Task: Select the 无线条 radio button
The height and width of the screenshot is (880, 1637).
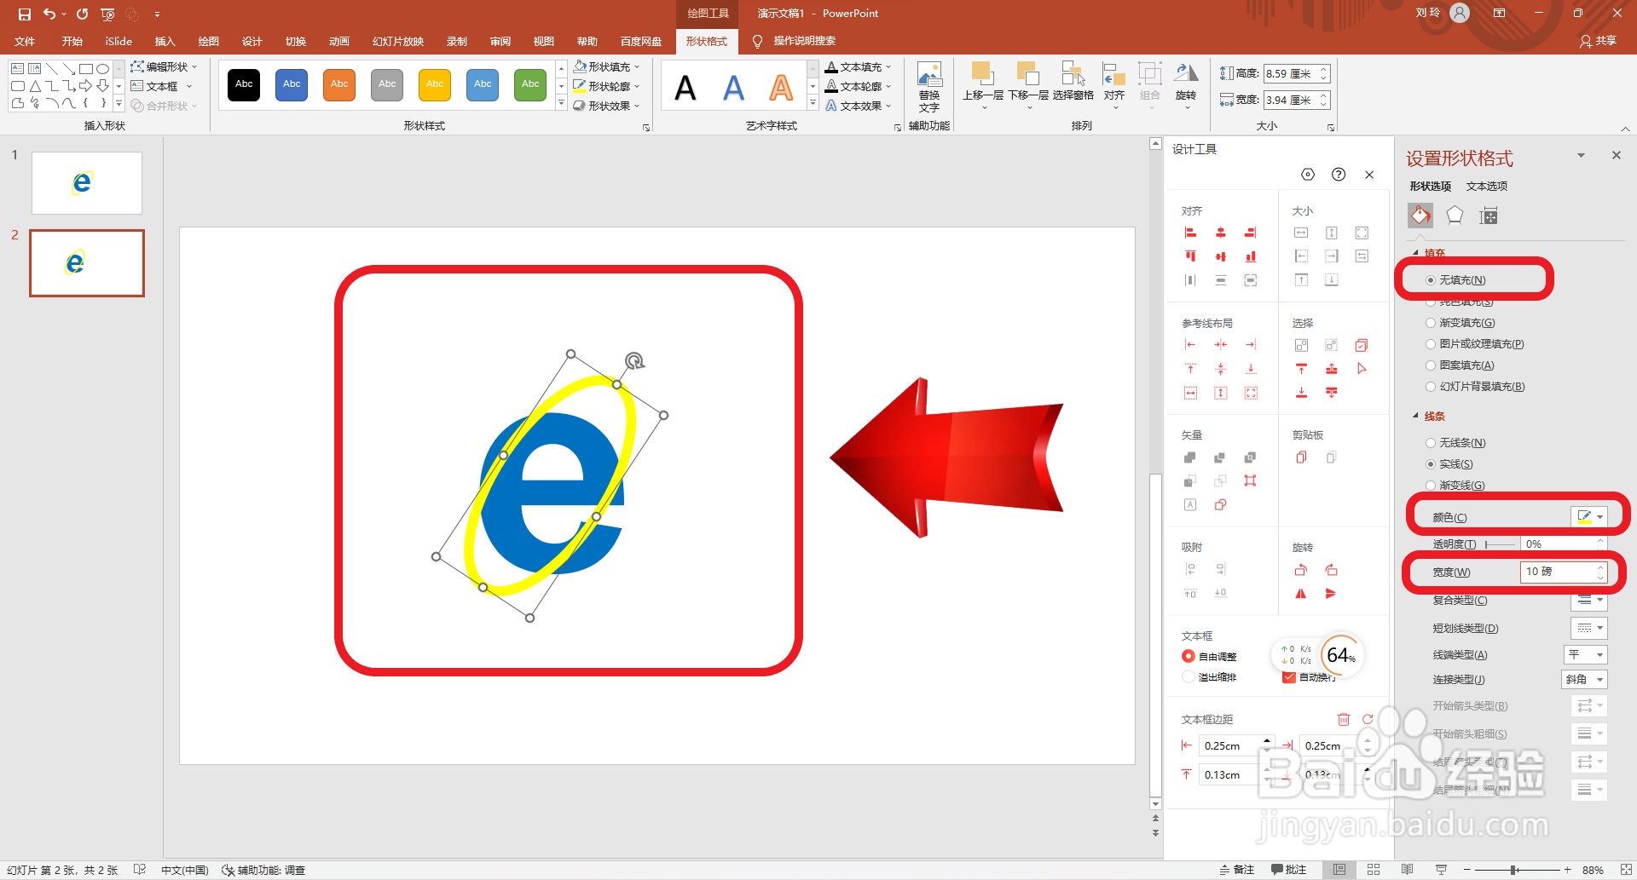Action: tap(1431, 443)
